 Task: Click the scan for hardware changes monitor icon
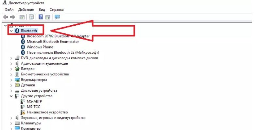(57, 17)
